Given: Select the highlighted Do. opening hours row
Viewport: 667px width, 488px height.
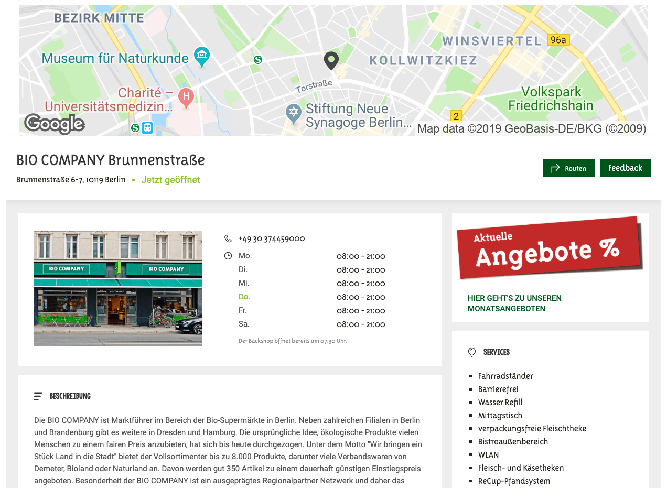Looking at the screenshot, I should click(312, 297).
